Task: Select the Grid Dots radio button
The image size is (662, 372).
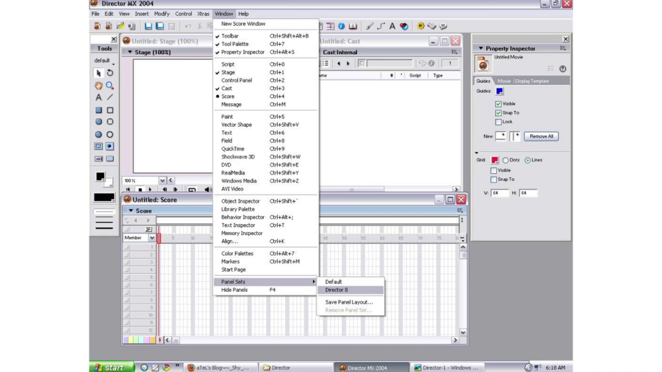Action: [506, 160]
